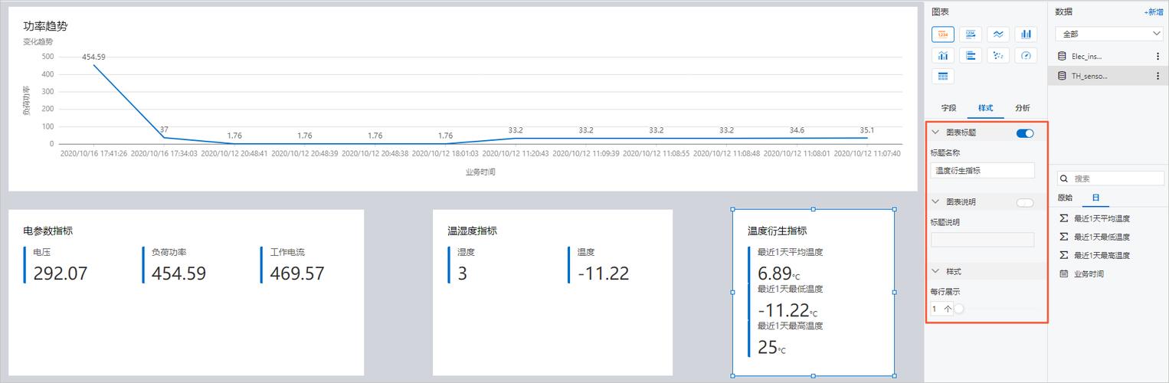Viewport: 1169px width, 383px height.
Task: Click the 业务时间 field label in list
Action: pos(1089,274)
